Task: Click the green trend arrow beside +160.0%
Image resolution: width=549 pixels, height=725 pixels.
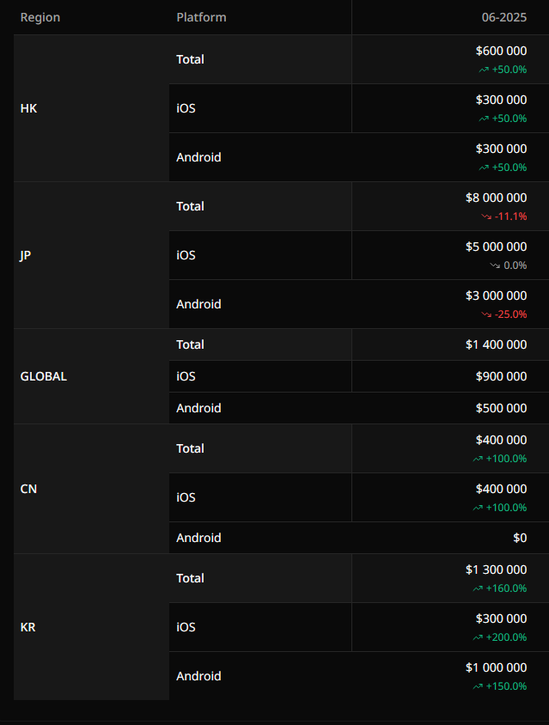Action: coord(478,588)
